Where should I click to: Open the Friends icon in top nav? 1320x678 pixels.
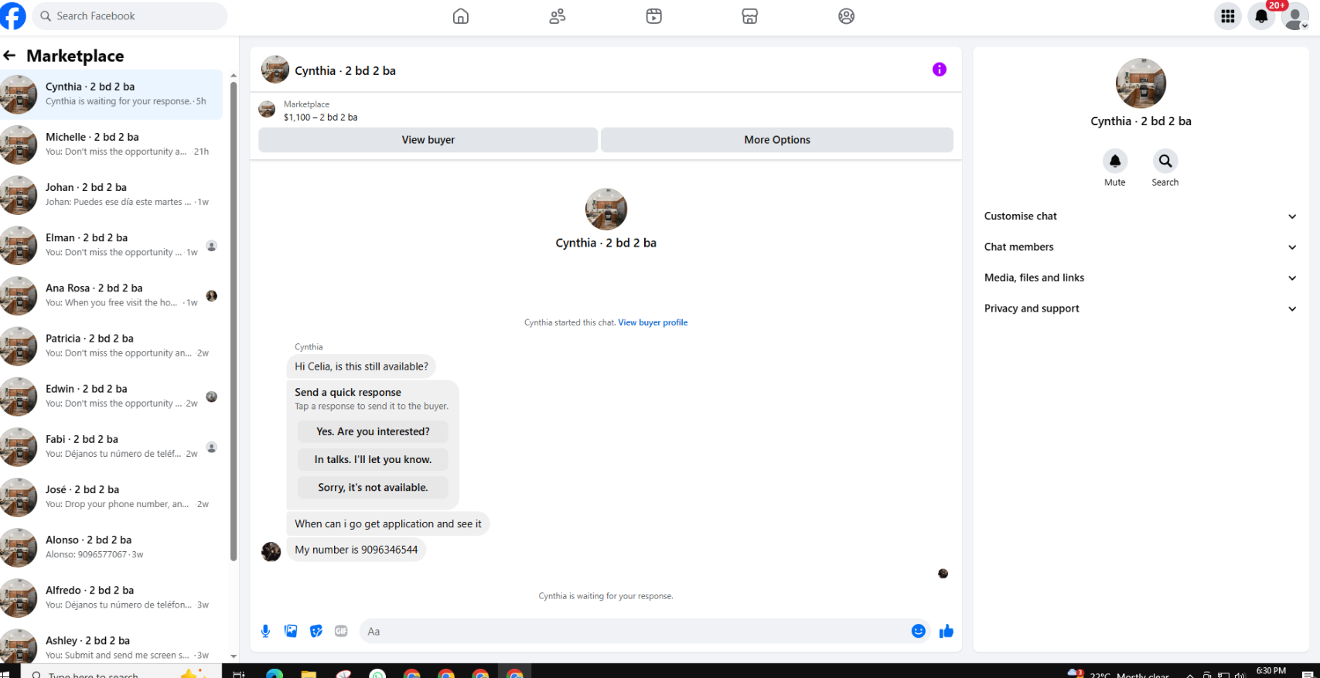[x=558, y=16]
